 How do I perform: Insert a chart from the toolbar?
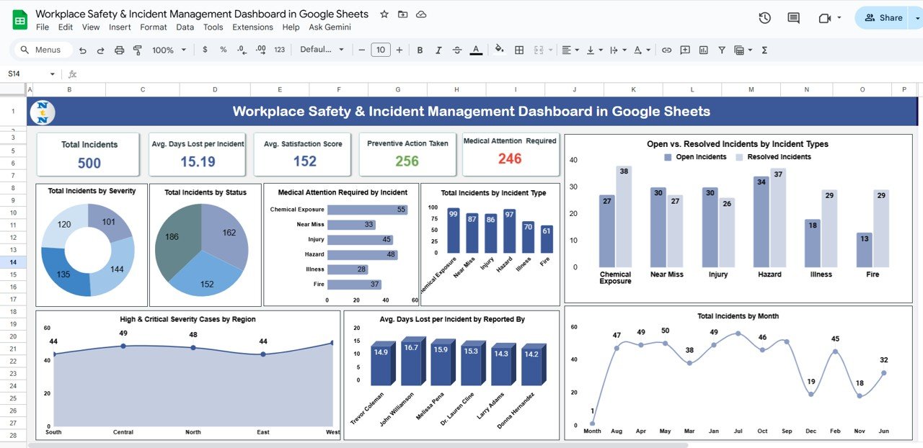click(703, 50)
